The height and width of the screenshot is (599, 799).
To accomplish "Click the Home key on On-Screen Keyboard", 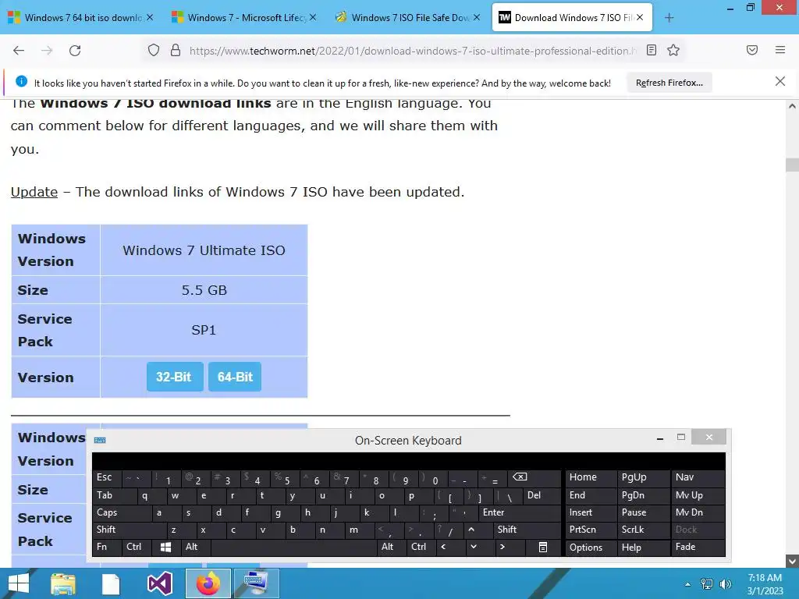I will pyautogui.click(x=591, y=478).
